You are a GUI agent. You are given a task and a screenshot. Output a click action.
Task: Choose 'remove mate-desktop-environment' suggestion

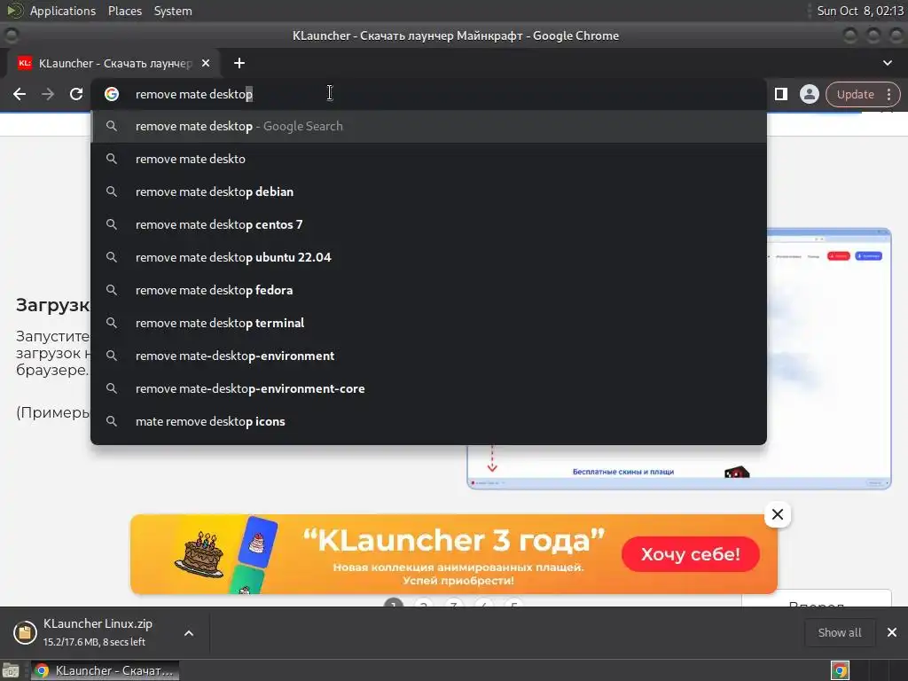pos(428,356)
